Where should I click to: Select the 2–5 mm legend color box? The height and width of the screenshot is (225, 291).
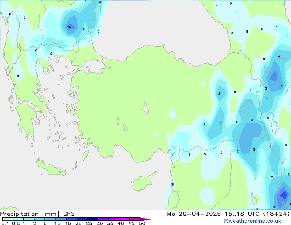[x=39, y=219]
